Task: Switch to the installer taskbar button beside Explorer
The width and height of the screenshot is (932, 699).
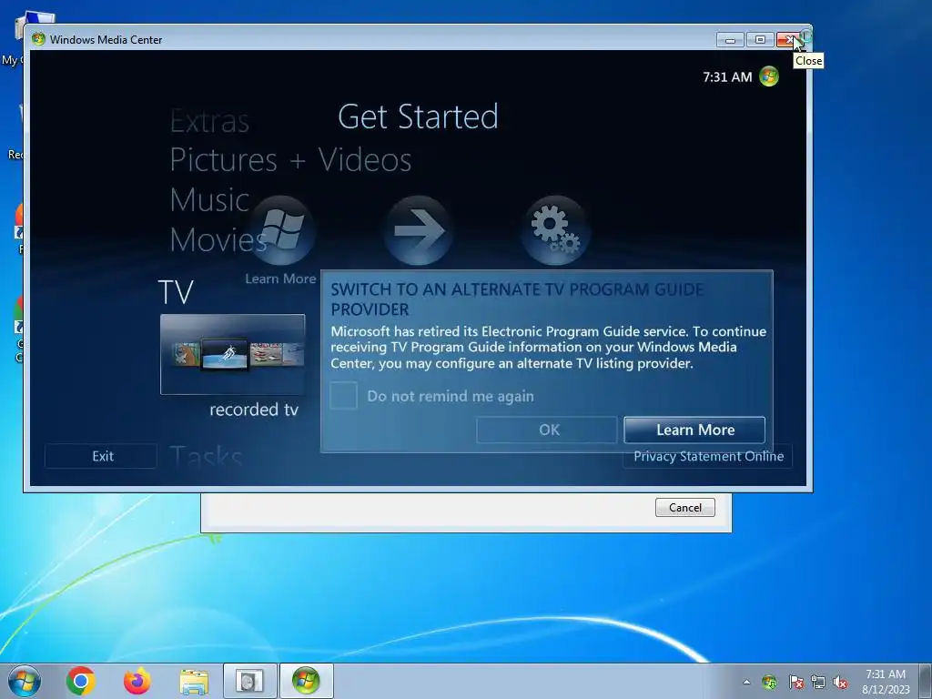Action: click(x=249, y=681)
